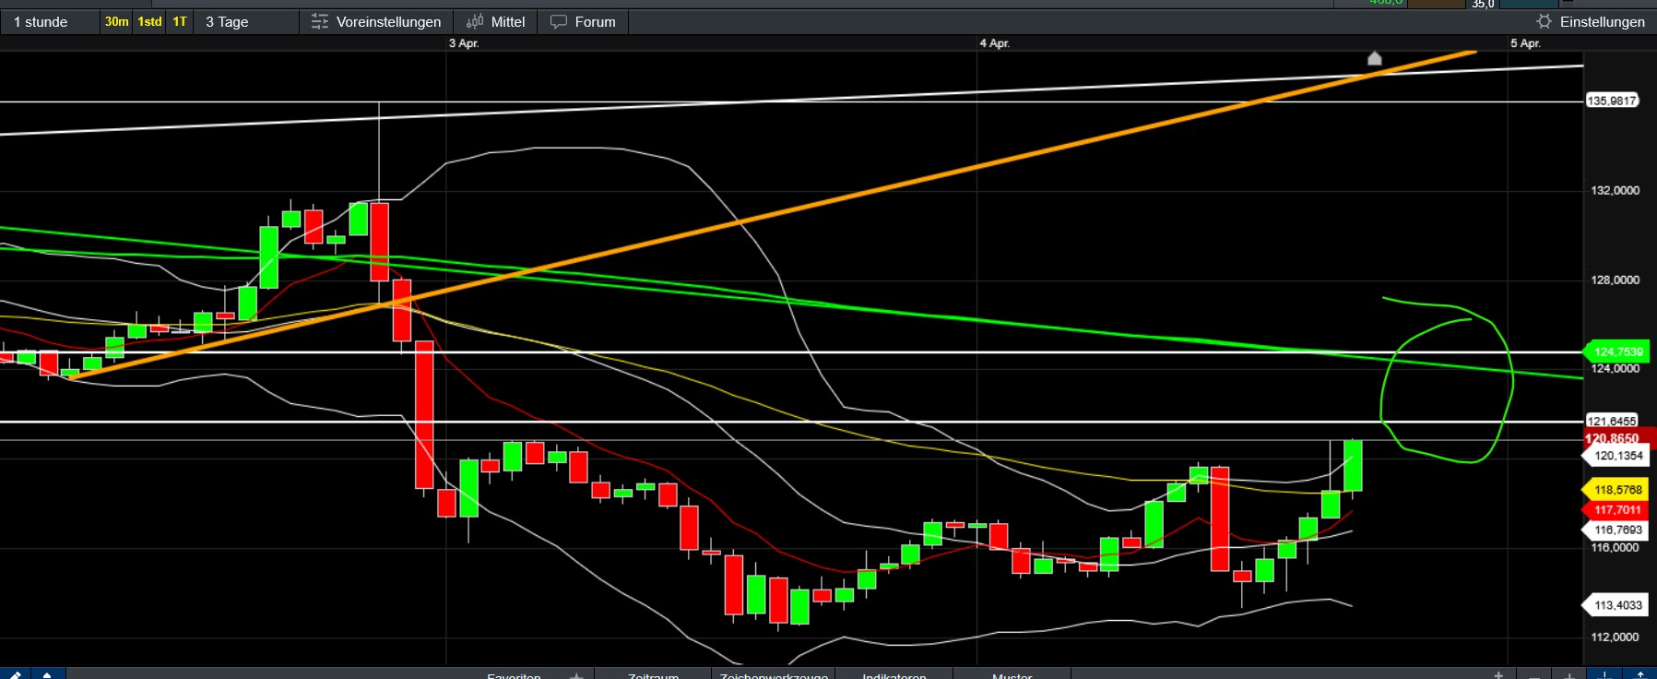Screen dimensions: 1657x679
Task: Click the yellow 118,5768 indicator label
Action: tap(1617, 490)
